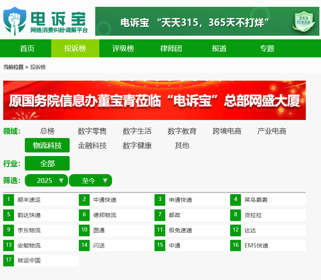Select the 其他 field

182,146
